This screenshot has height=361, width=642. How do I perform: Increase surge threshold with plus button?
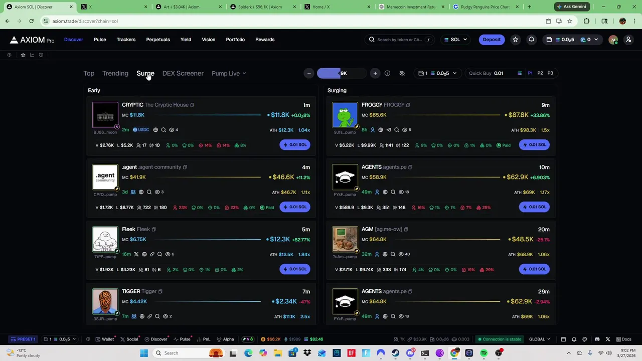(375, 73)
